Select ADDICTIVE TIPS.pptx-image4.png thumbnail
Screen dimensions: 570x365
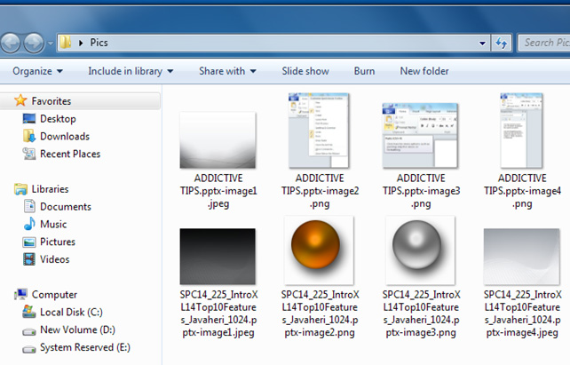pos(521,131)
